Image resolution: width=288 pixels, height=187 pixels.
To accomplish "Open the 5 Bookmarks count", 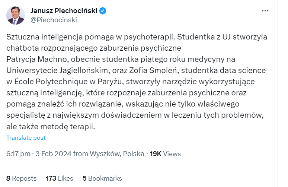I will (x=102, y=178).
